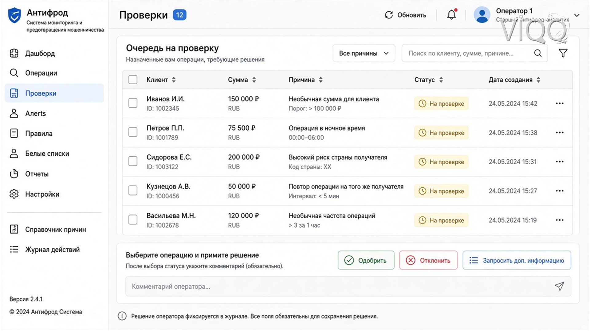Click the Антифрод shield logo
The width and height of the screenshot is (590, 331).
(x=14, y=15)
